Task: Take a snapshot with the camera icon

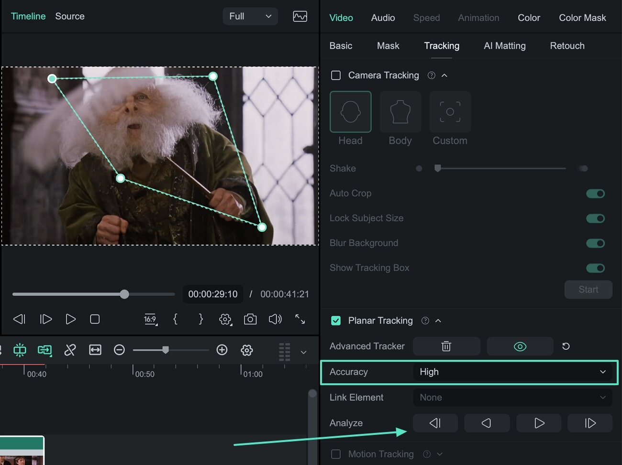Action: (x=250, y=319)
